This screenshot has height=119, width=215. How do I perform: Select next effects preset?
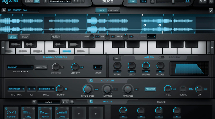[67, 102]
